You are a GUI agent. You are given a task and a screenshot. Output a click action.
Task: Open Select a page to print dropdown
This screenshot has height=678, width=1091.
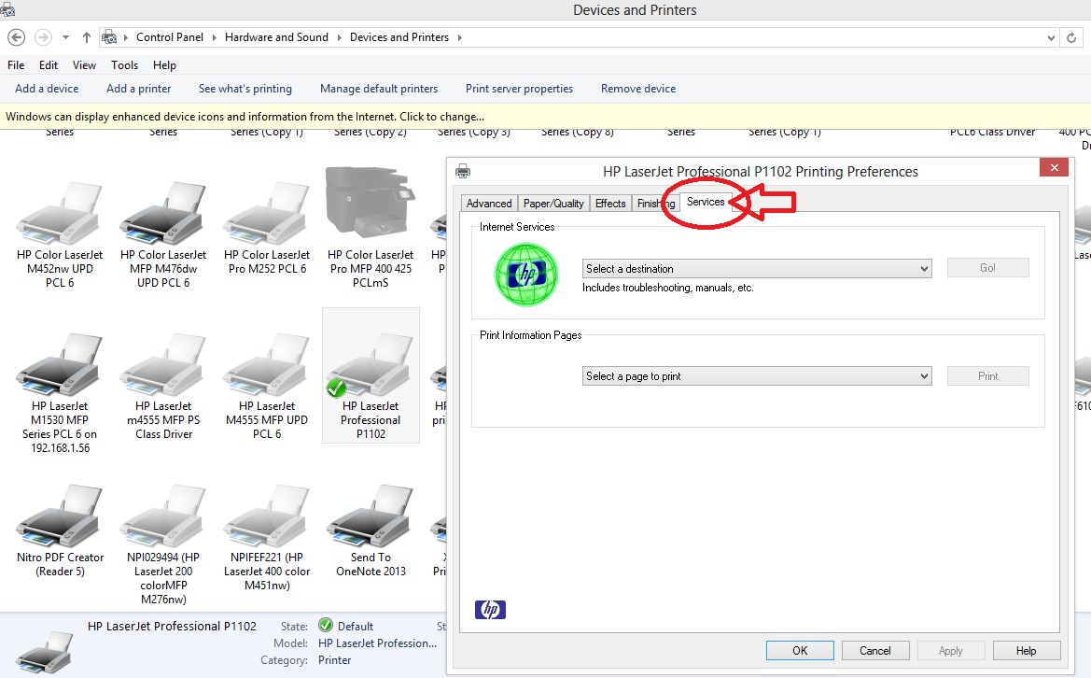click(757, 376)
